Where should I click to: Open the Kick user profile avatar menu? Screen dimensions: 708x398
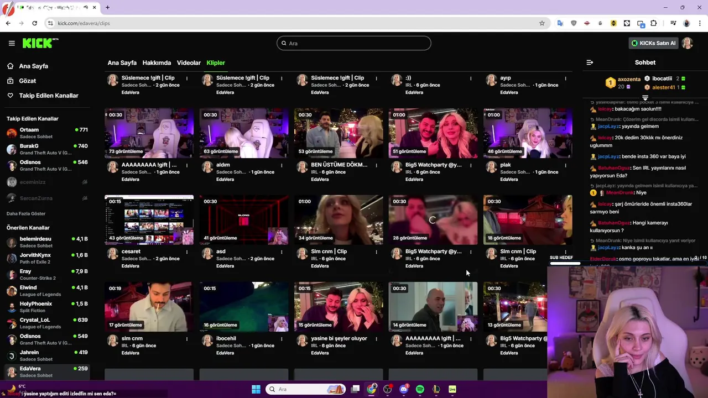pos(688,43)
